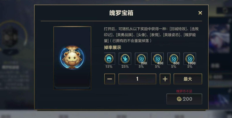Tap the 15% drop rate label
The image size is (232, 118).
point(109,67)
